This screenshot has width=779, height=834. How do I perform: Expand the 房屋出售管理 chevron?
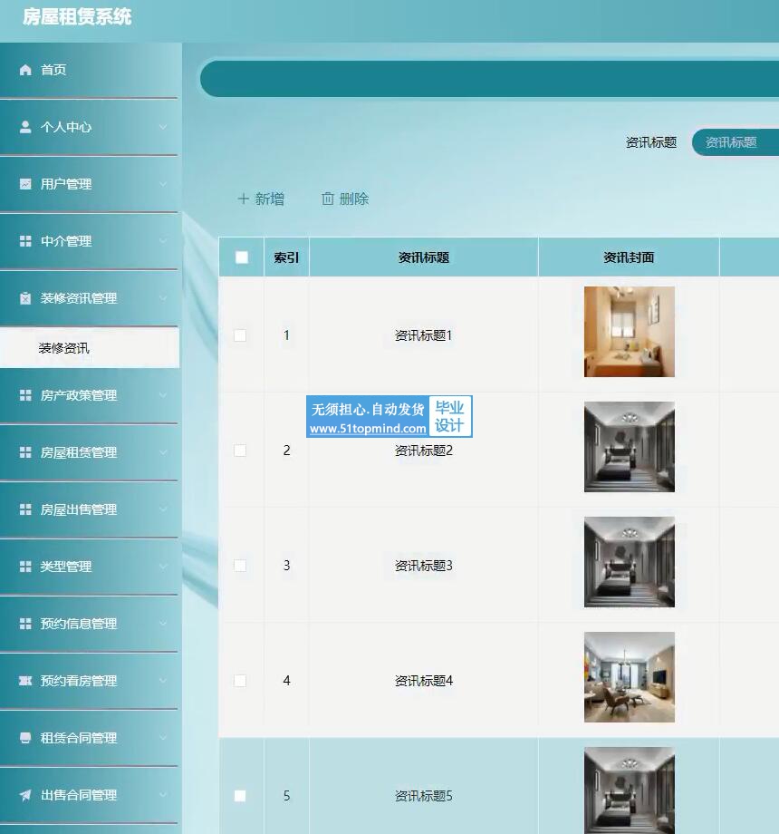163,509
